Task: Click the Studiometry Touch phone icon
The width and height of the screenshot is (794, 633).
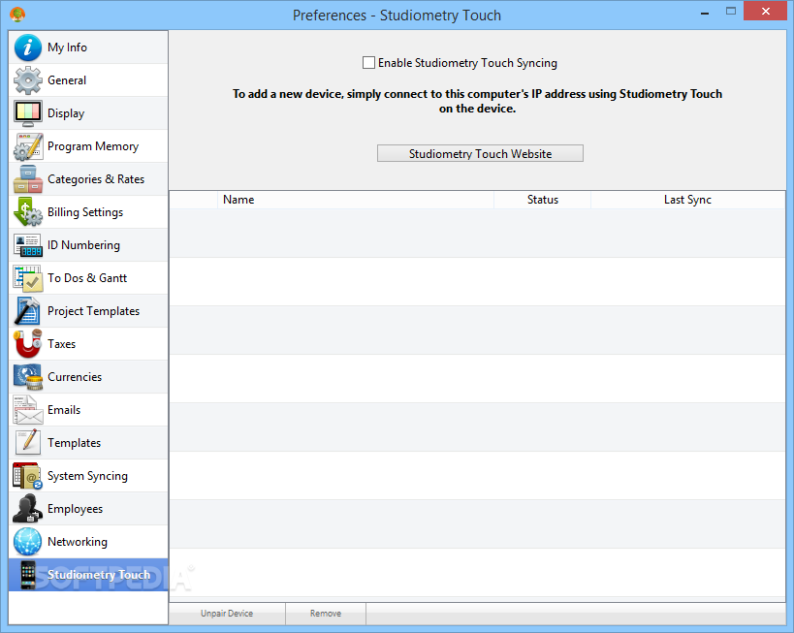Action: (x=28, y=575)
